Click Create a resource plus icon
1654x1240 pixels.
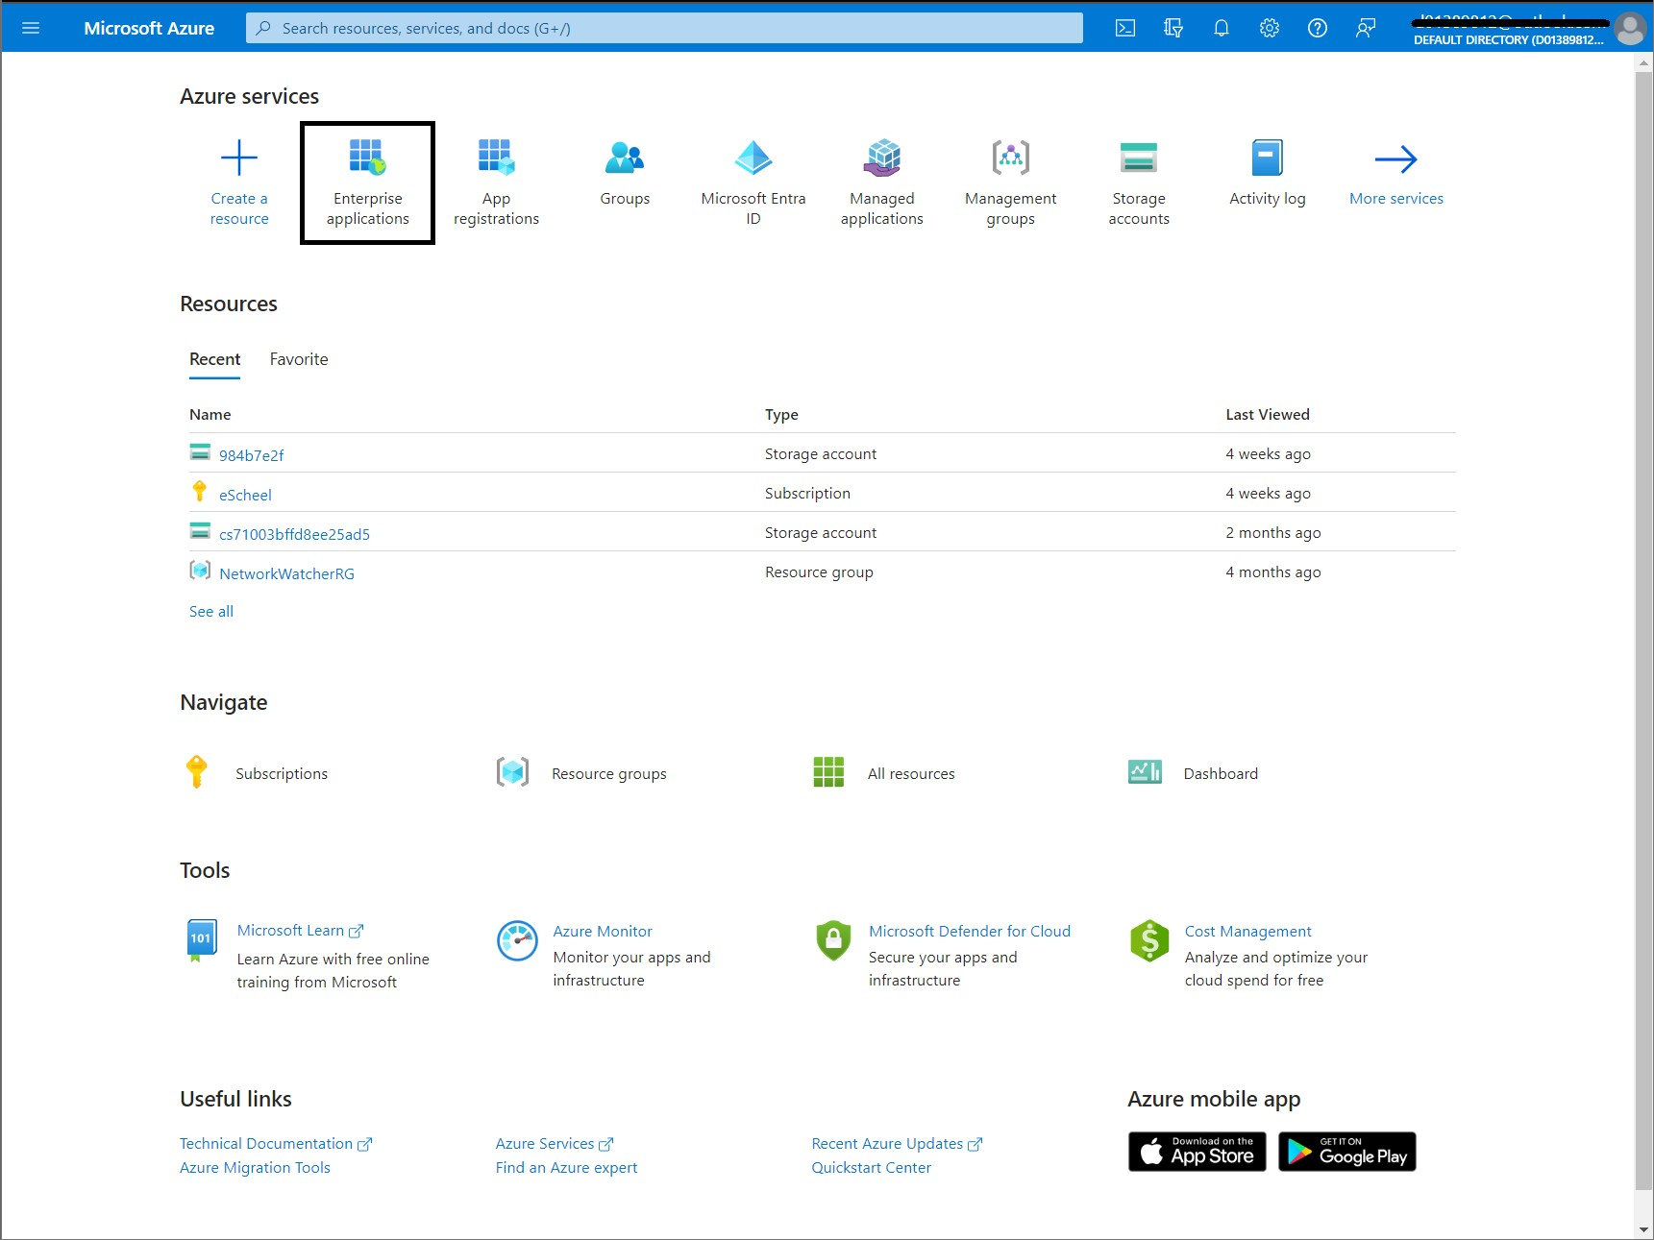coord(239,158)
